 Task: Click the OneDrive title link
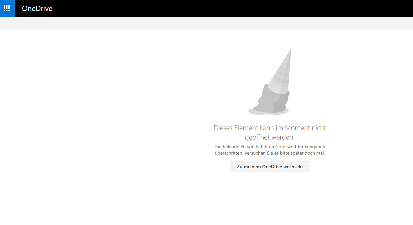tap(37, 9)
